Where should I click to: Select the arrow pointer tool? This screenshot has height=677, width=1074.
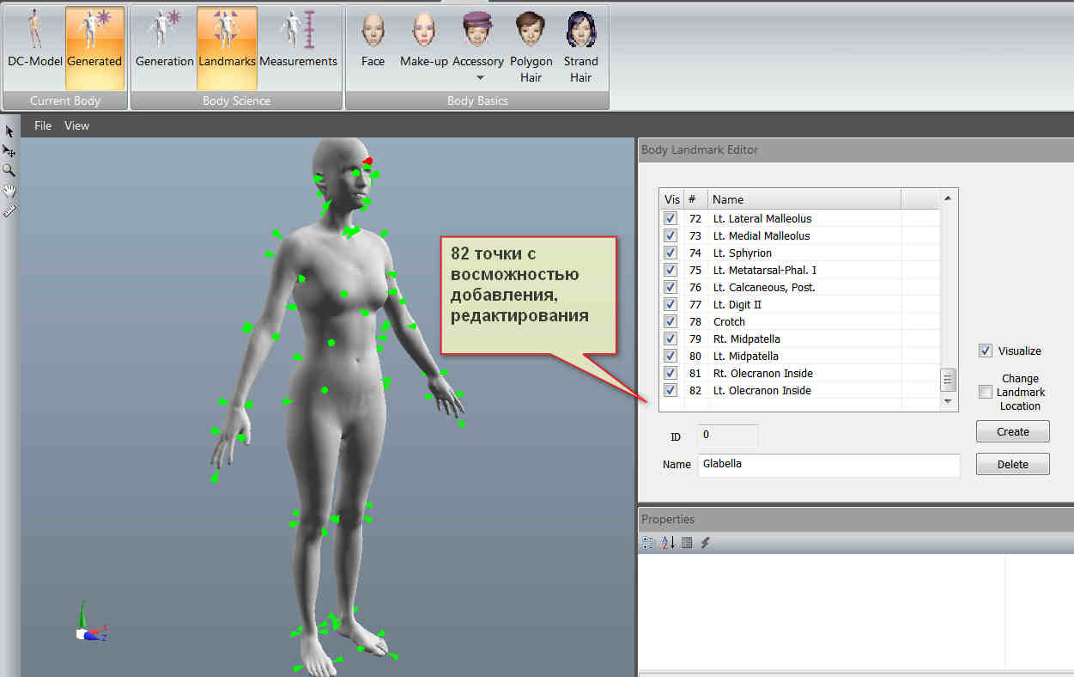(9, 131)
